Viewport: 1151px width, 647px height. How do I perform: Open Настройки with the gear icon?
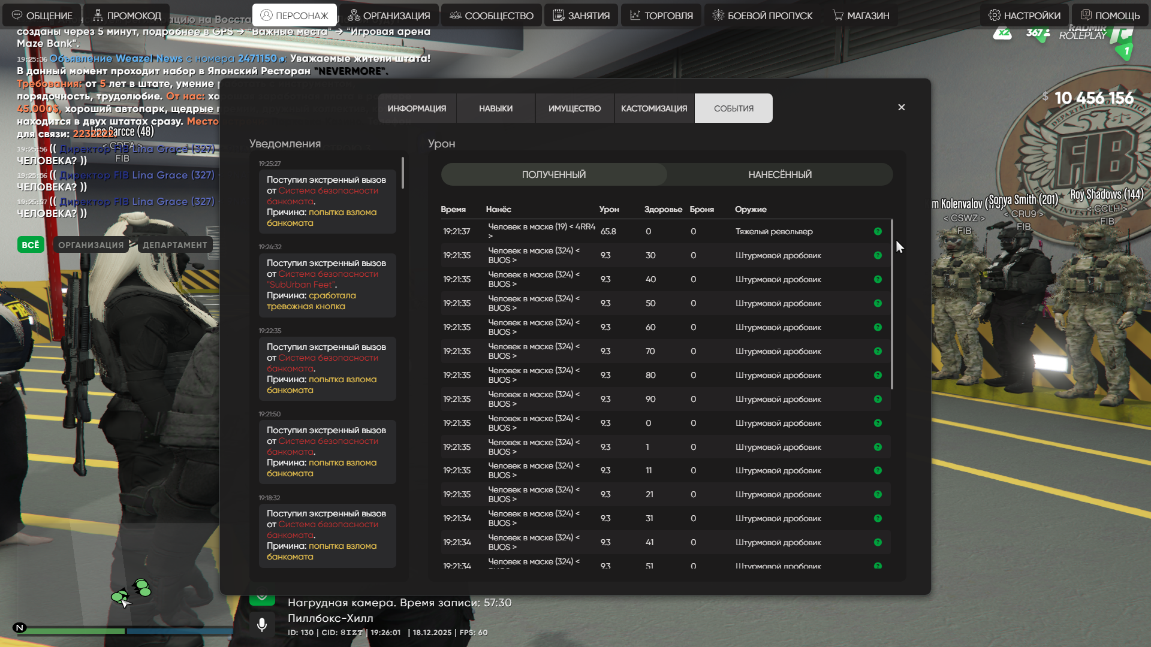[x=1024, y=16]
